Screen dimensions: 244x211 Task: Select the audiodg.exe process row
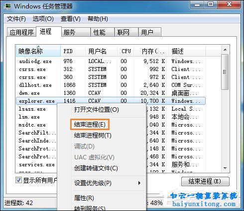click(x=111, y=61)
